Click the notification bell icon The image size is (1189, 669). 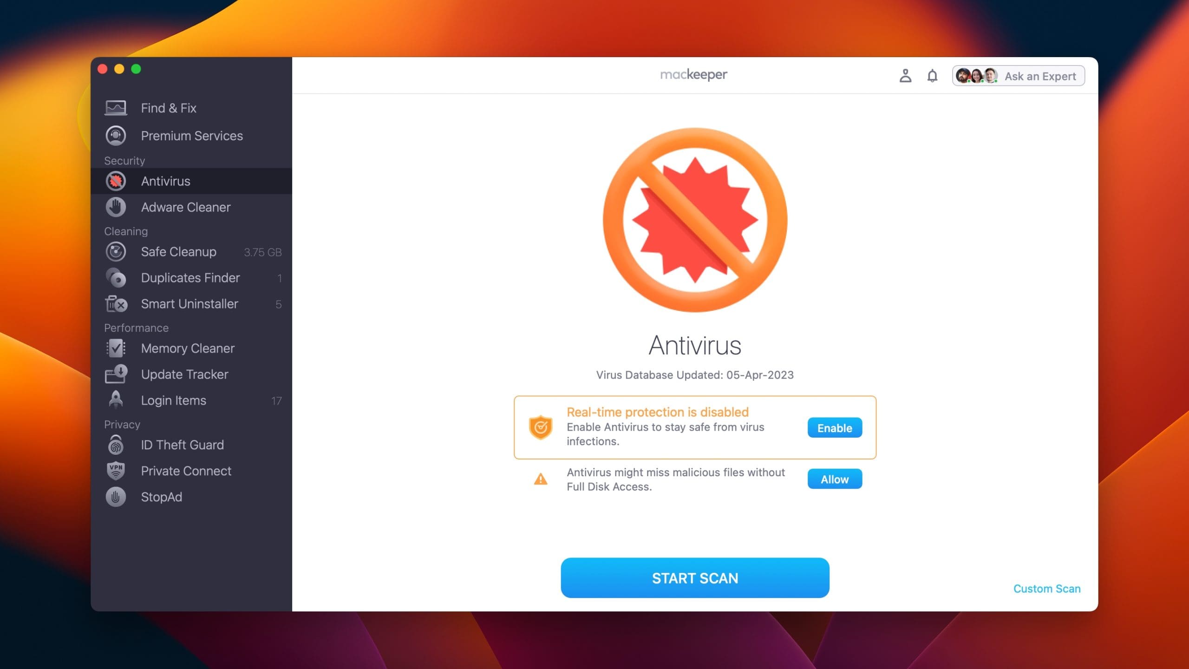coord(932,75)
